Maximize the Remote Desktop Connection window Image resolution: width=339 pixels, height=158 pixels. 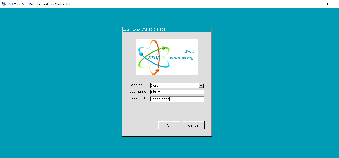tap(328, 4)
